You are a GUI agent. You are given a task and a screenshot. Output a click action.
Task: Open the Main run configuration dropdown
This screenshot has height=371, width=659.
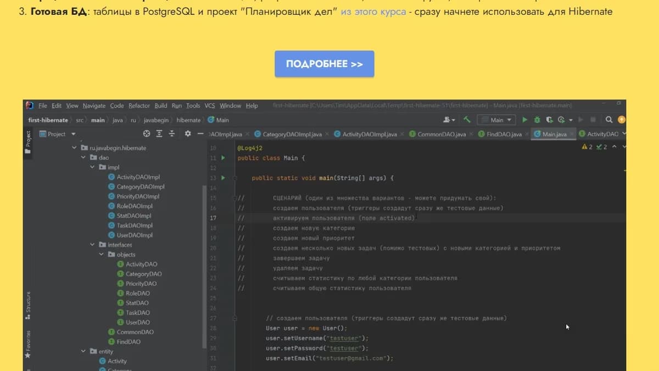496,119
